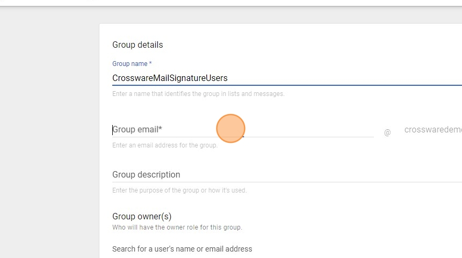Click the @ symbol beside Group email
Screen dimensions: 462x258
coord(387,132)
